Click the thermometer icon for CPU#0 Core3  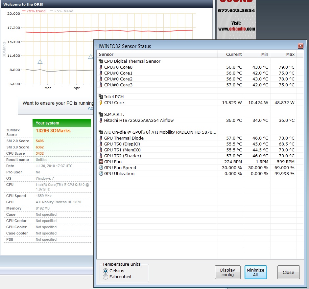tap(101, 85)
